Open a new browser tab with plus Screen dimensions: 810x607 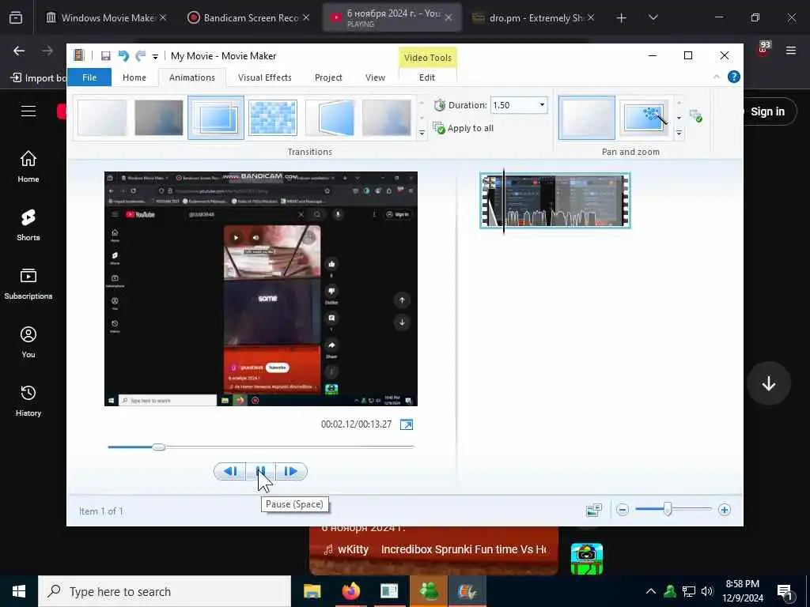622,18
